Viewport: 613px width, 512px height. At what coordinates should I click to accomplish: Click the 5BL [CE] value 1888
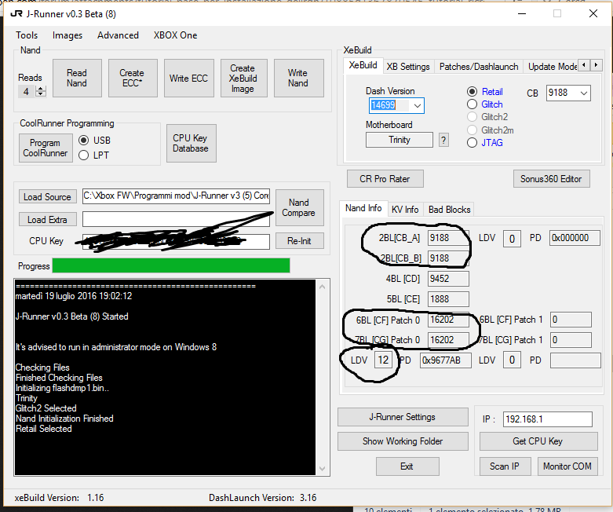[x=448, y=299]
